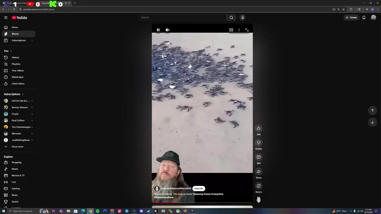Remix this Short
The image size is (381, 214).
pyautogui.click(x=259, y=186)
